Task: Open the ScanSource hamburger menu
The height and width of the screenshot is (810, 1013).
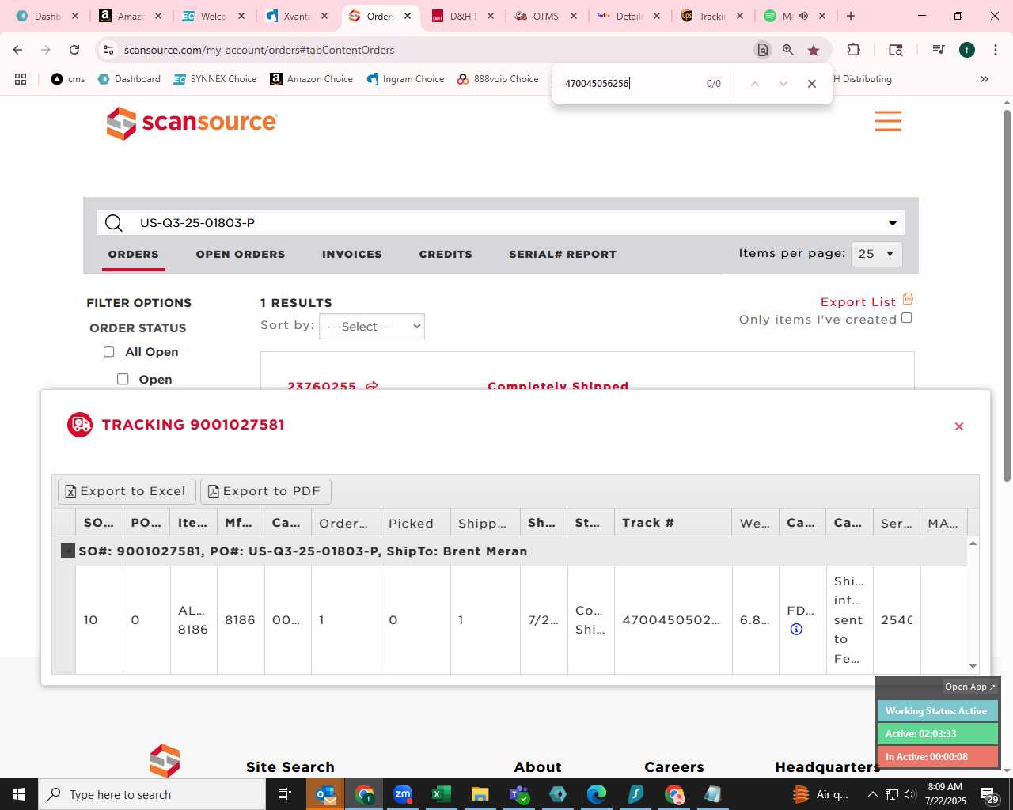Action: click(x=888, y=121)
